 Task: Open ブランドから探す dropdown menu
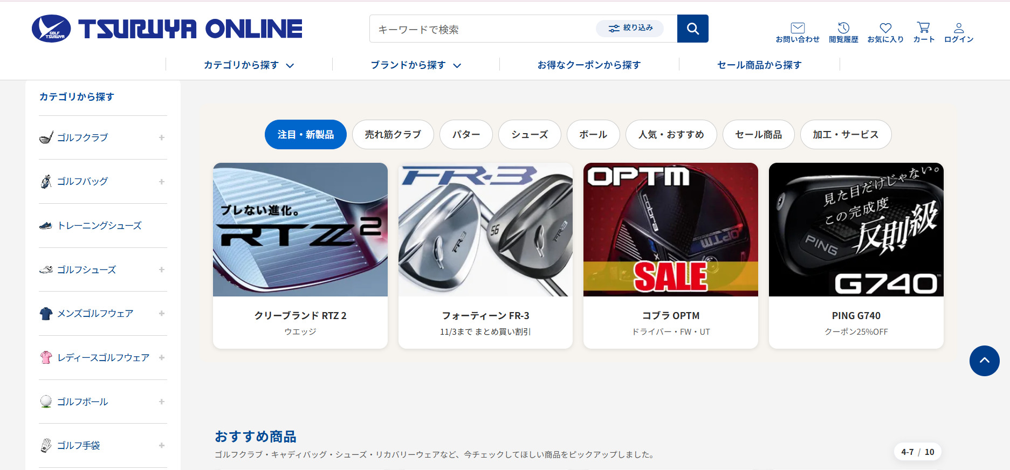pyautogui.click(x=416, y=65)
